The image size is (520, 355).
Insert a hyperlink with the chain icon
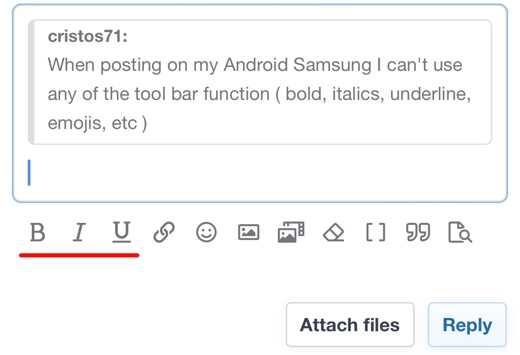click(164, 232)
